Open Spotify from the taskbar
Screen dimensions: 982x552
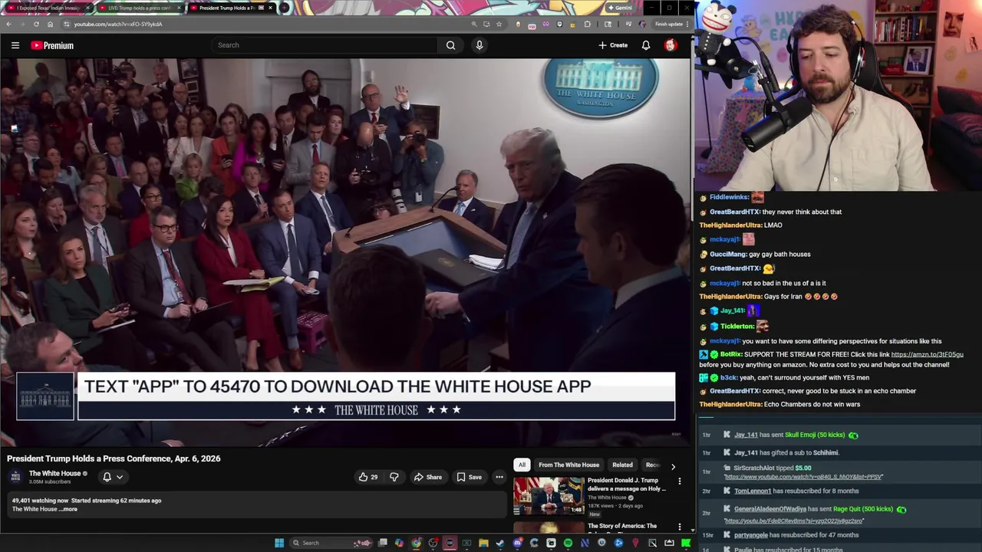[x=568, y=543]
